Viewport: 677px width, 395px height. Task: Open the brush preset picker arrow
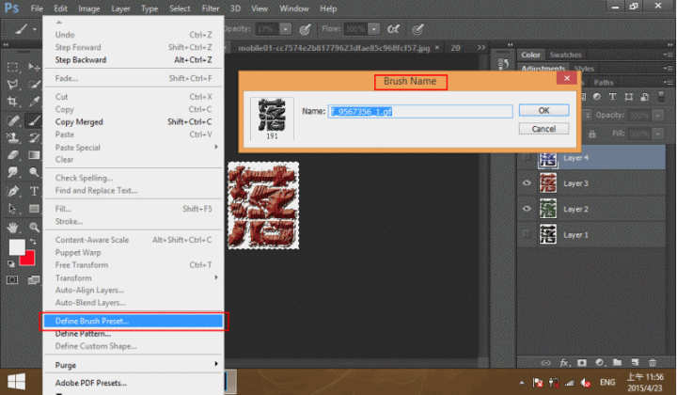click(35, 29)
